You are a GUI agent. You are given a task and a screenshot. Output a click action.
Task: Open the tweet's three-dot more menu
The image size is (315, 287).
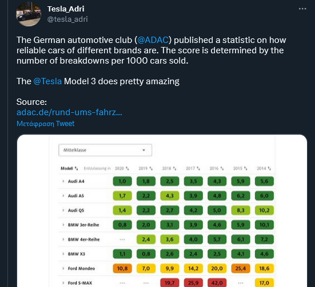(302, 9)
